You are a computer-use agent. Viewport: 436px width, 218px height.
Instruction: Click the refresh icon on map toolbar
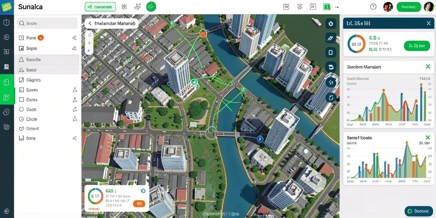(x=330, y=98)
